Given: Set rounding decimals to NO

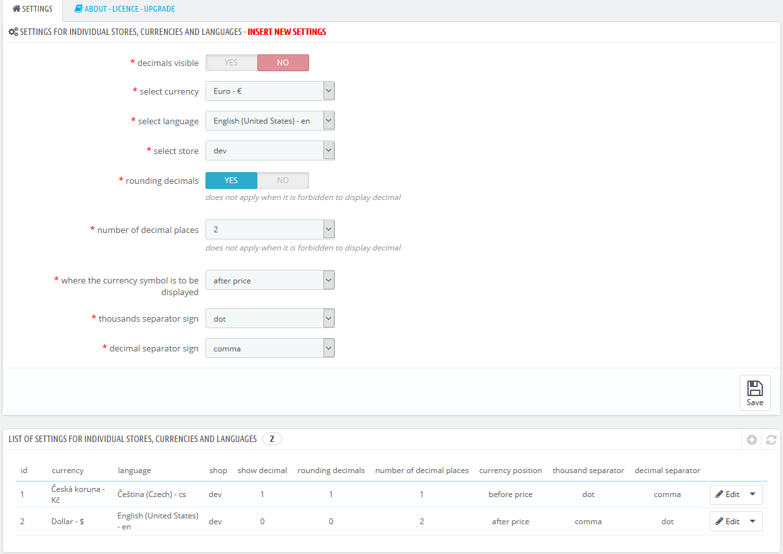Looking at the screenshot, I should pos(283,181).
